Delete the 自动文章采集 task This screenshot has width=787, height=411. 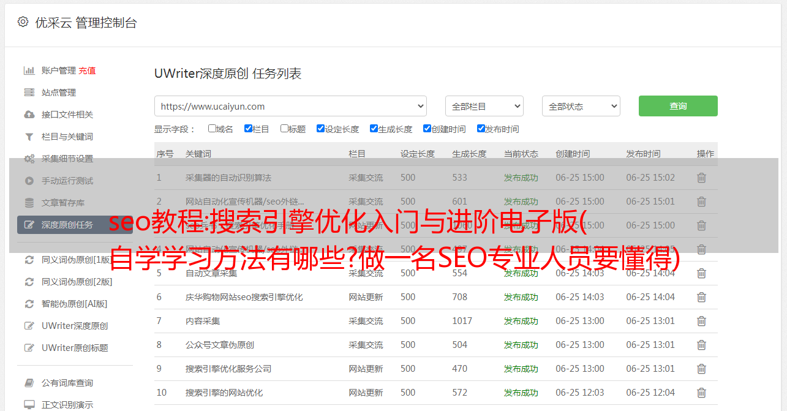click(701, 273)
